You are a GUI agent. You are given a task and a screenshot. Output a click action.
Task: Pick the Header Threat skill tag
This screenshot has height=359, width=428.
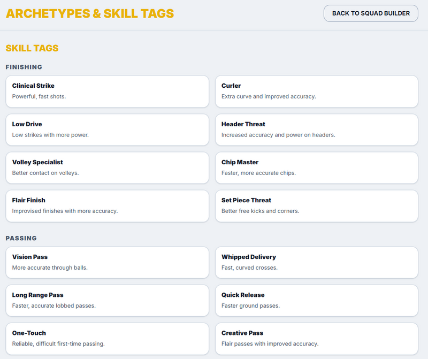click(317, 129)
